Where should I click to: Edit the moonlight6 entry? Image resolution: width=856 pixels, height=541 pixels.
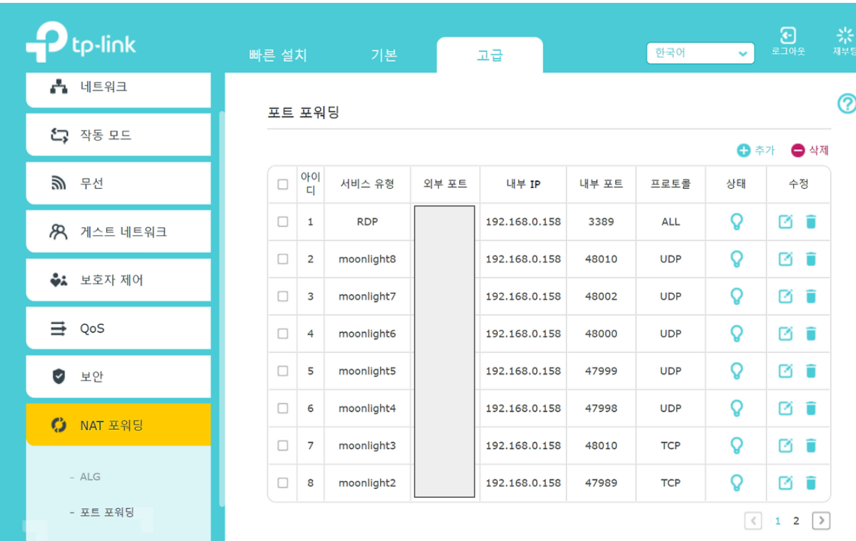(x=785, y=333)
